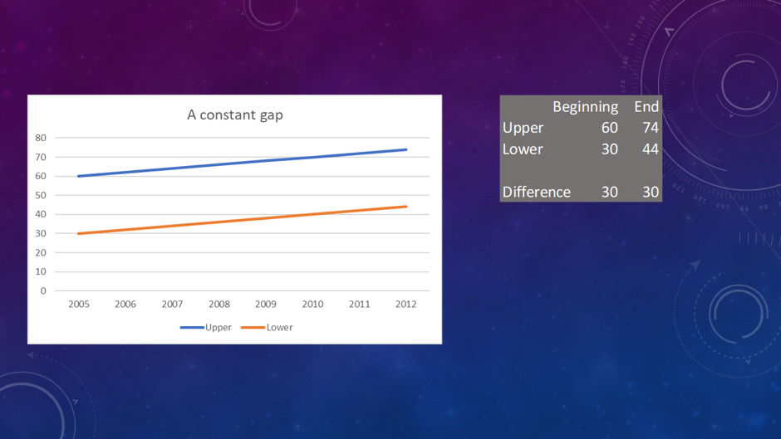Select the chart title "A constant gap"
The height and width of the screenshot is (439, 781).
coord(234,115)
